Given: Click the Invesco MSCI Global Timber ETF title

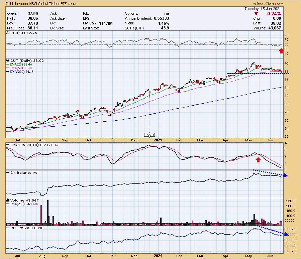Looking at the screenshot, I should click(41, 4).
